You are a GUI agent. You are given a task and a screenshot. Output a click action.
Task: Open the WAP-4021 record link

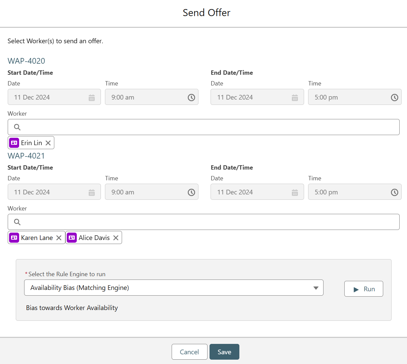(26, 156)
